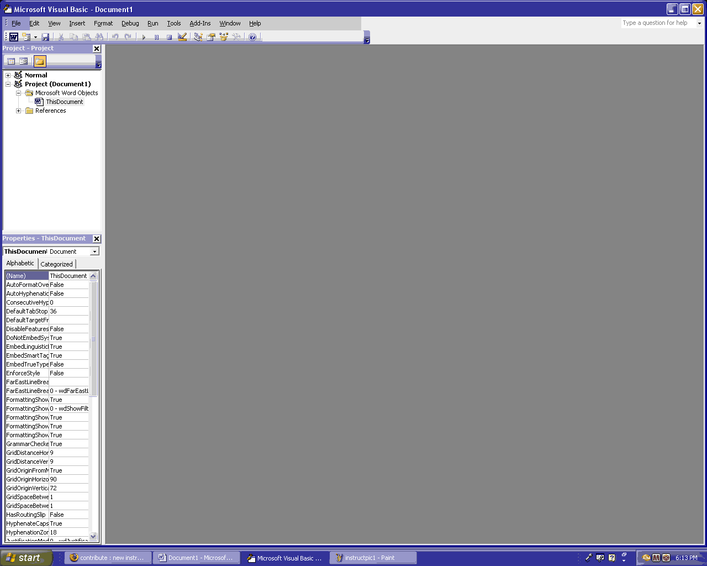The width and height of the screenshot is (707, 566).
Task: Click the View Code icon in Project panel
Action: [x=11, y=61]
